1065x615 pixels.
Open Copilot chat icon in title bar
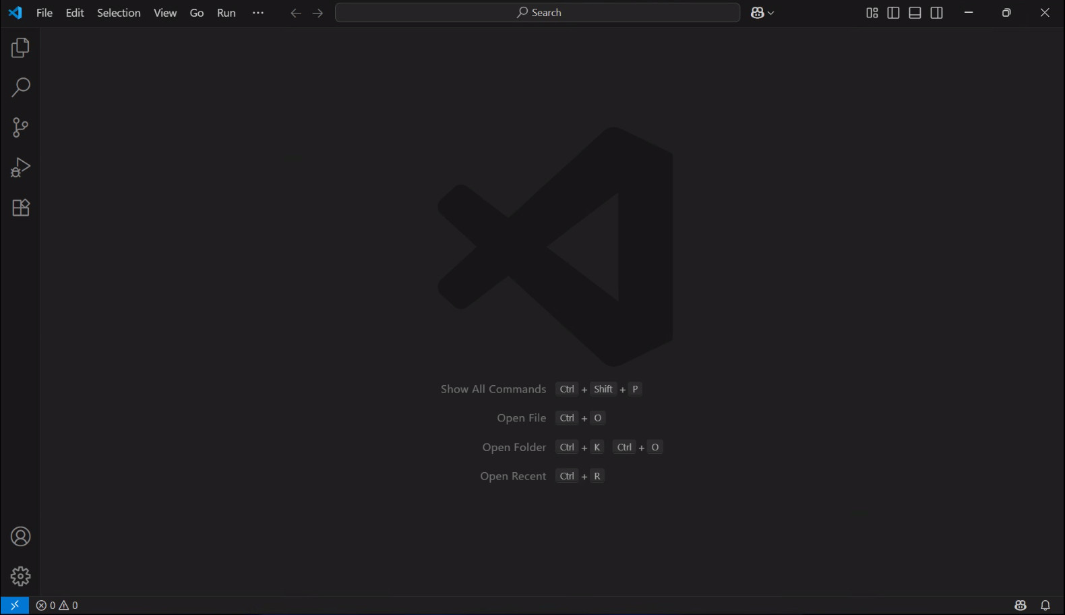757,13
